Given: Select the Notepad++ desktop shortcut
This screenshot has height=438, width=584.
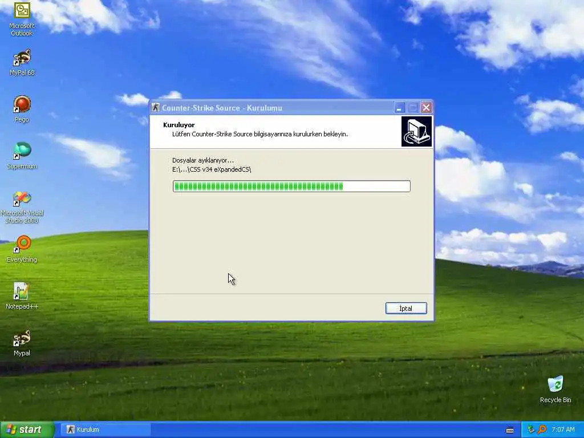Looking at the screenshot, I should [22, 296].
